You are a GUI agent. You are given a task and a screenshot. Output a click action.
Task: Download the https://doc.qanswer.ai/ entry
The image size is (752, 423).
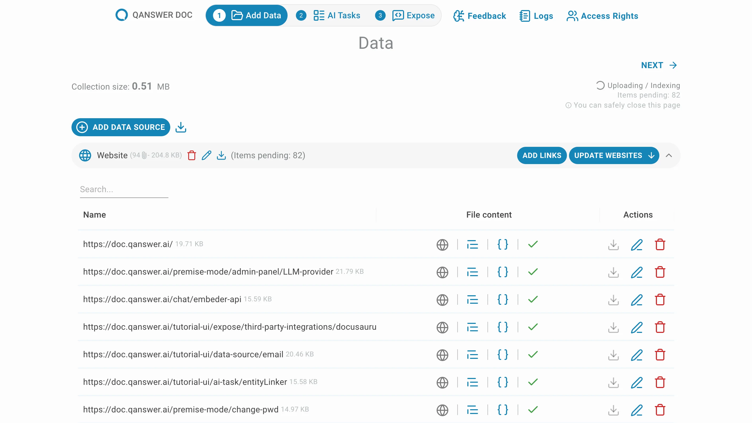pos(613,245)
